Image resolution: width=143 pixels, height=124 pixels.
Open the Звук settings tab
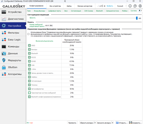(66, 11)
